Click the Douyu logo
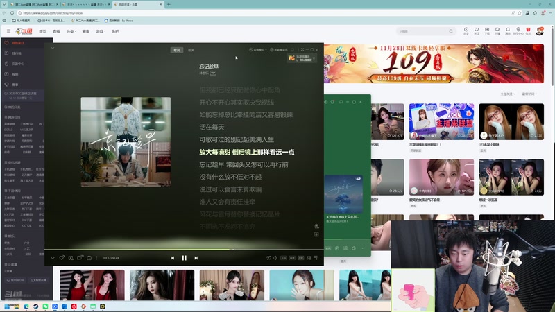The image size is (555, 312). pyautogui.click(x=24, y=31)
